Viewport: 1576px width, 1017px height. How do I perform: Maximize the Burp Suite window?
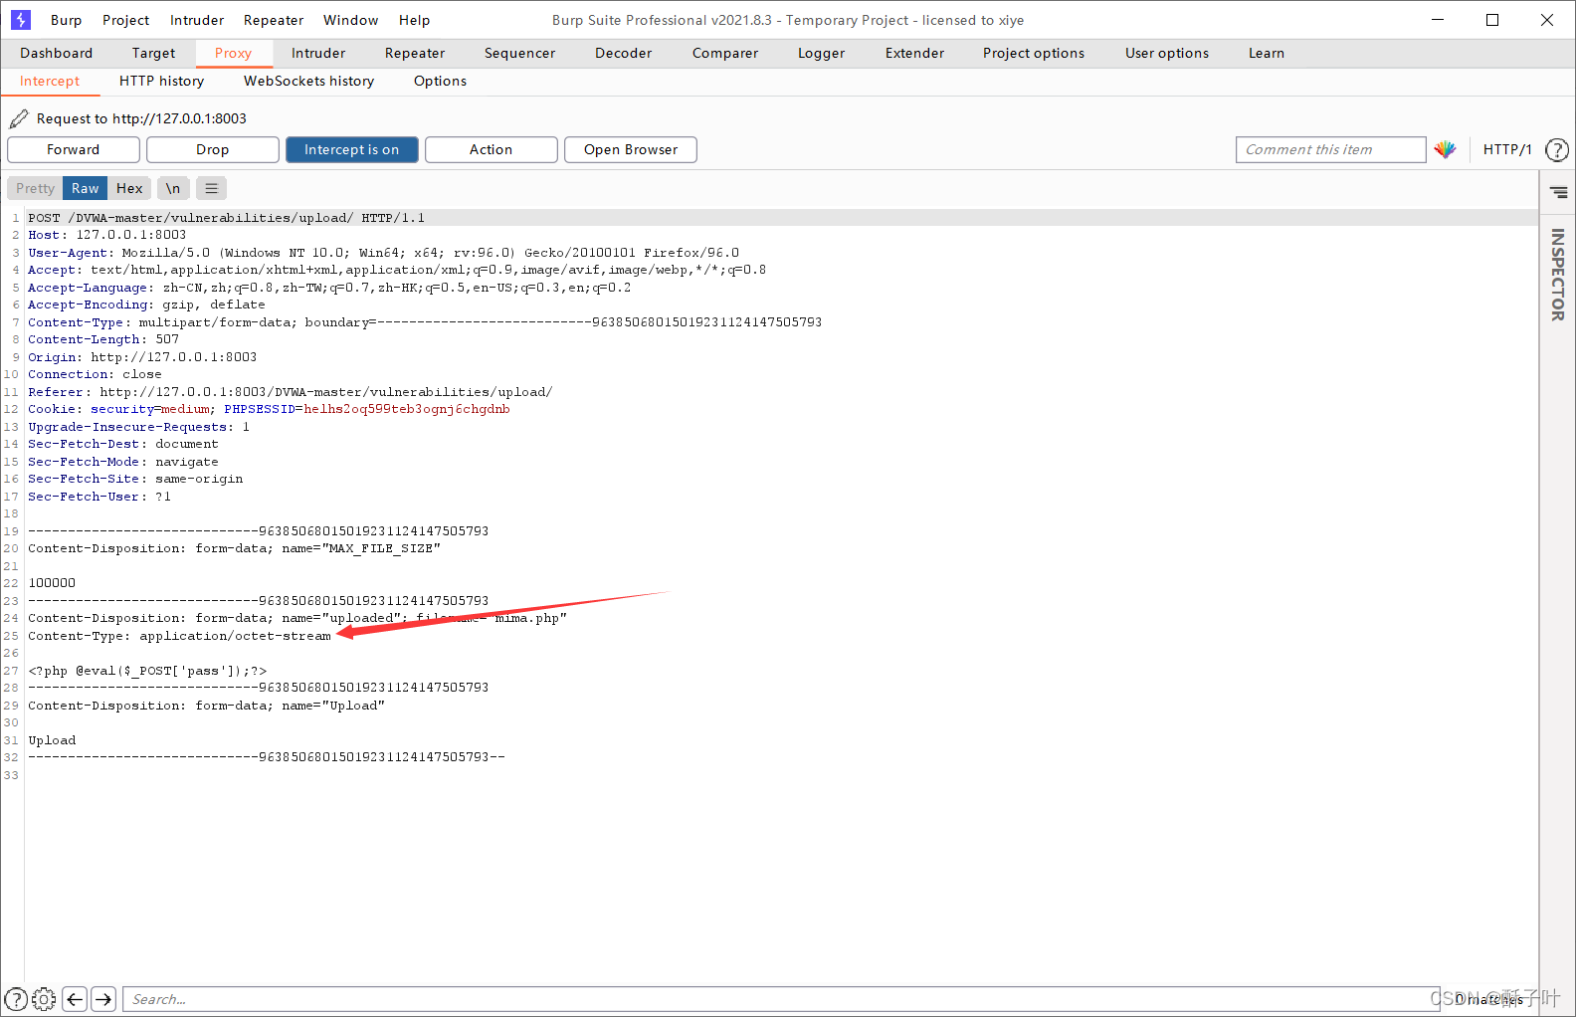pyautogui.click(x=1492, y=20)
